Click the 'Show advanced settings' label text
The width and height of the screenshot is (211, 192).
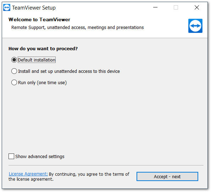pyautogui.click(x=40, y=156)
